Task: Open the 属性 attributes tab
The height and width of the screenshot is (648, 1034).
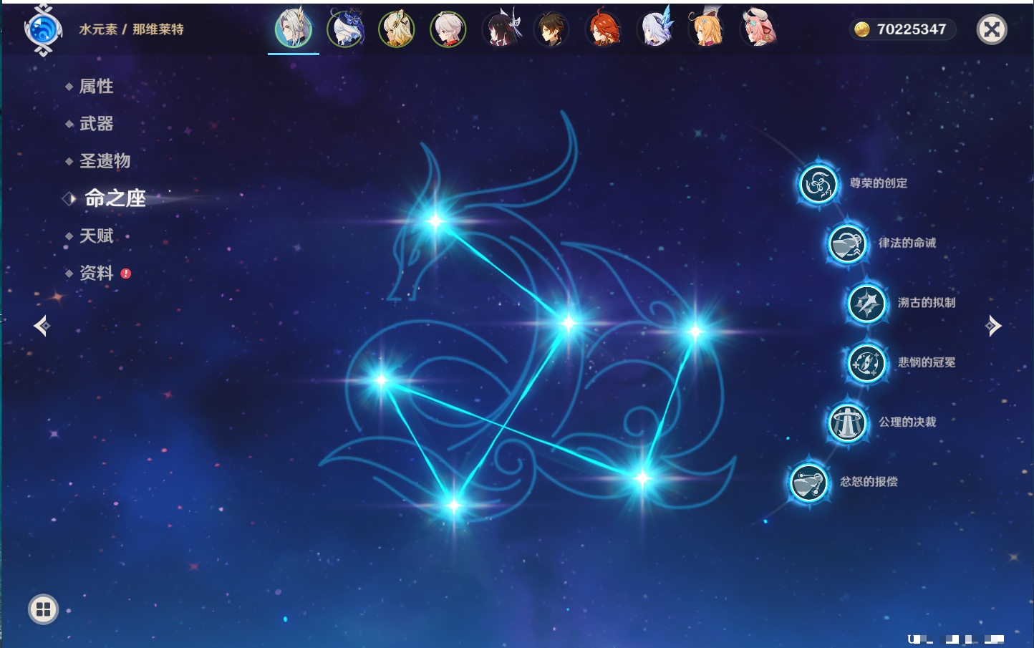Action: tap(96, 87)
